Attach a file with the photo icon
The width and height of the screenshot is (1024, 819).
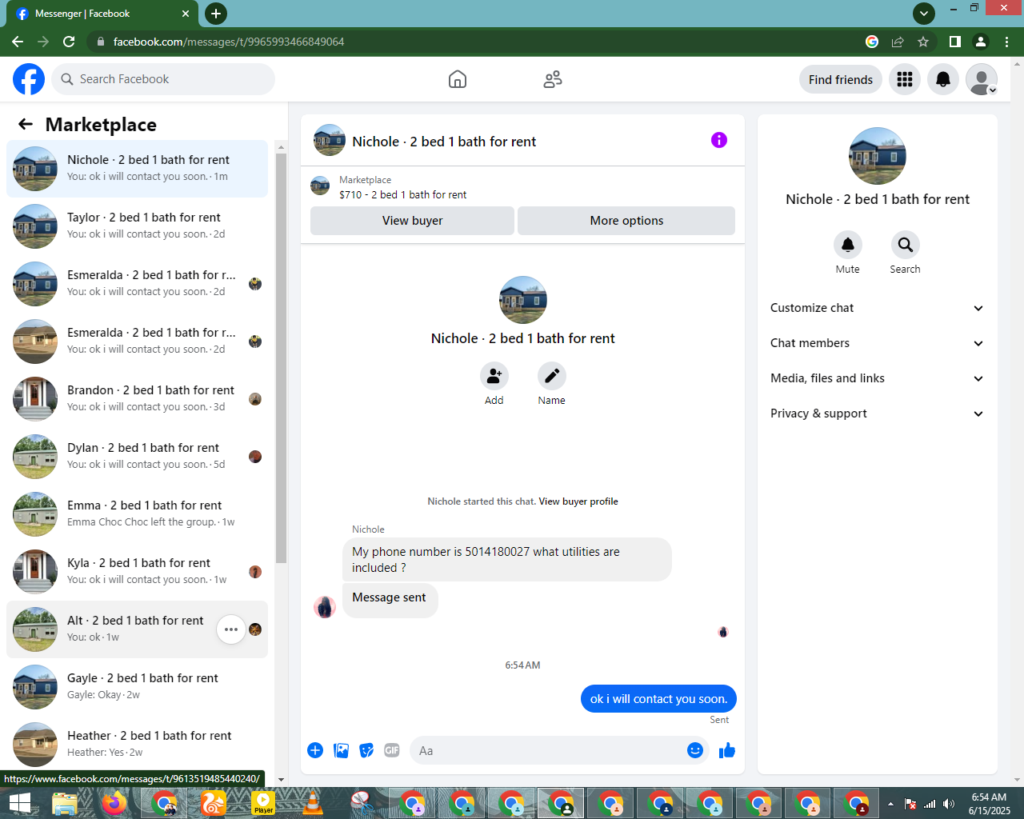tap(341, 750)
